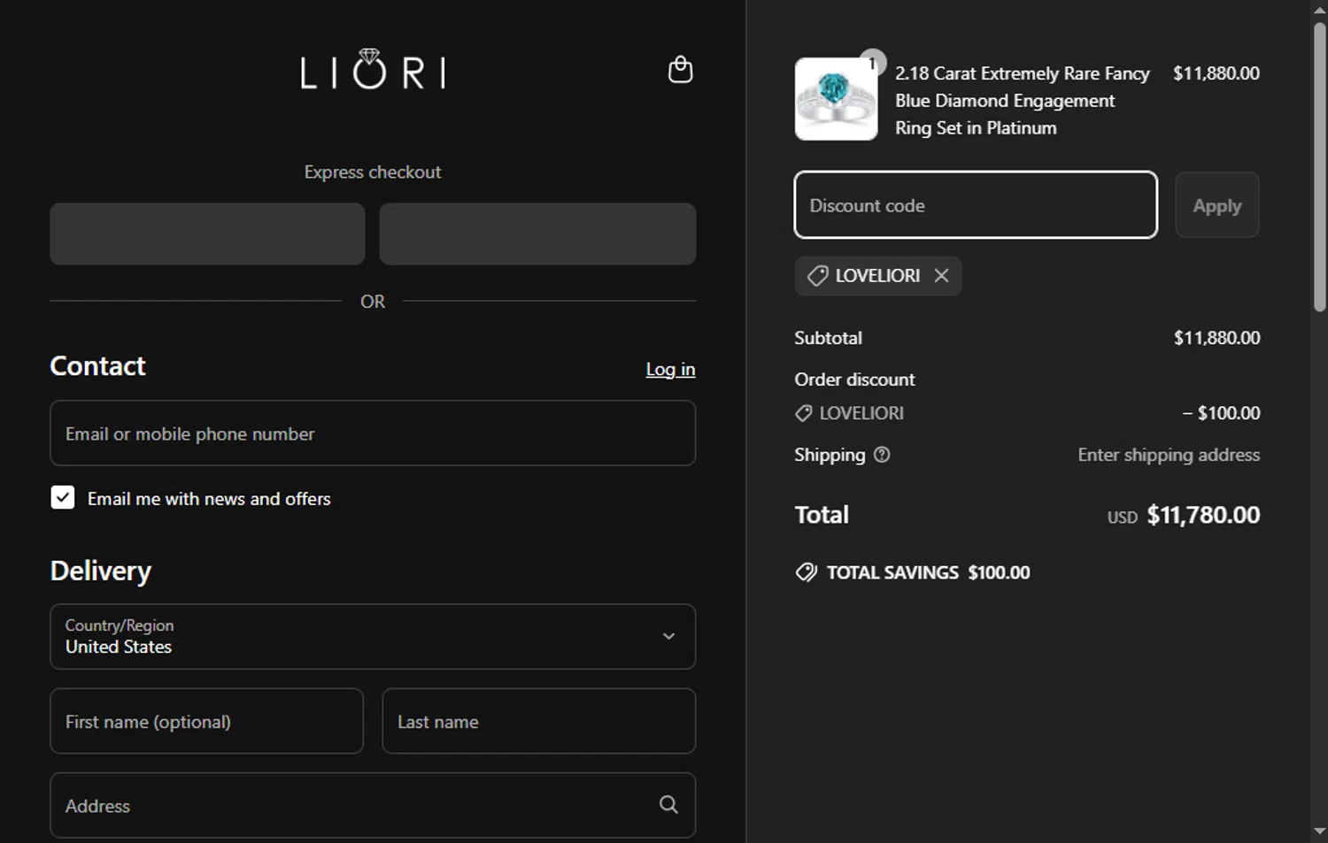This screenshot has height=843, width=1328.
Task: Focus the First name (optional) field
Action: pos(206,722)
